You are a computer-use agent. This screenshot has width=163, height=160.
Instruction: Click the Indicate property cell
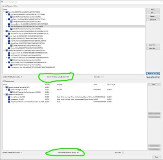click(x=59, y=90)
